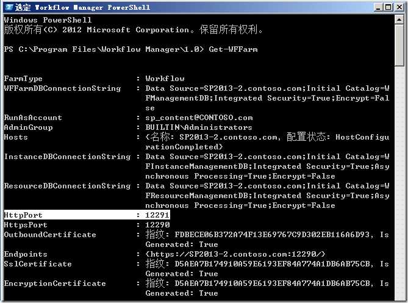This screenshot has width=408, height=303.
Task: Click the EncryptionCertificate label
Action: 55,283
